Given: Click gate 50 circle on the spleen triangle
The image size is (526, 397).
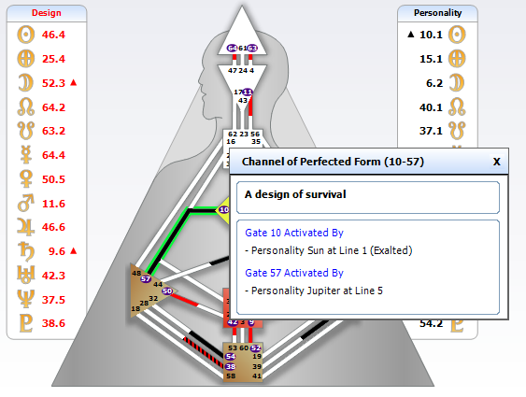Looking at the screenshot, I should pyautogui.click(x=167, y=291).
